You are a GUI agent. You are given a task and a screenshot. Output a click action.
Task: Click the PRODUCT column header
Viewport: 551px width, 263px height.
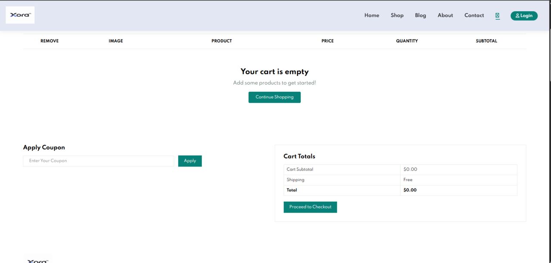pos(222,41)
